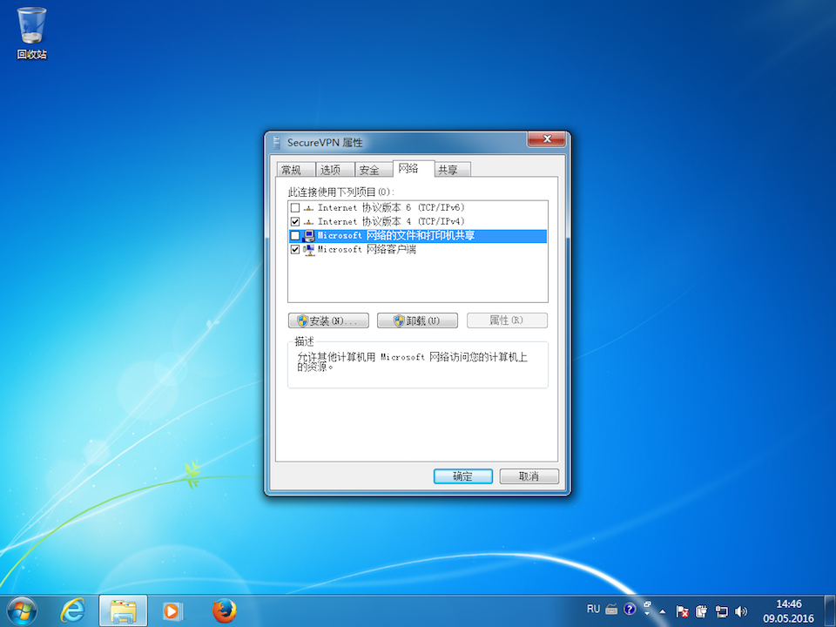Open the network connection tray icon
The image size is (836, 627).
[721, 611]
